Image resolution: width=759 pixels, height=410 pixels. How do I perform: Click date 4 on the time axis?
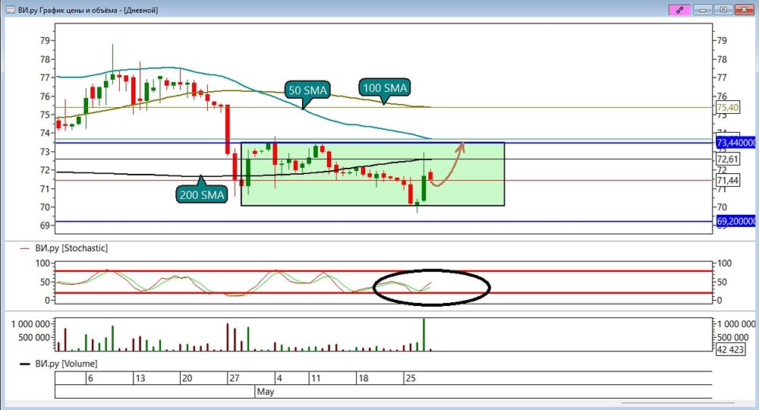(279, 378)
